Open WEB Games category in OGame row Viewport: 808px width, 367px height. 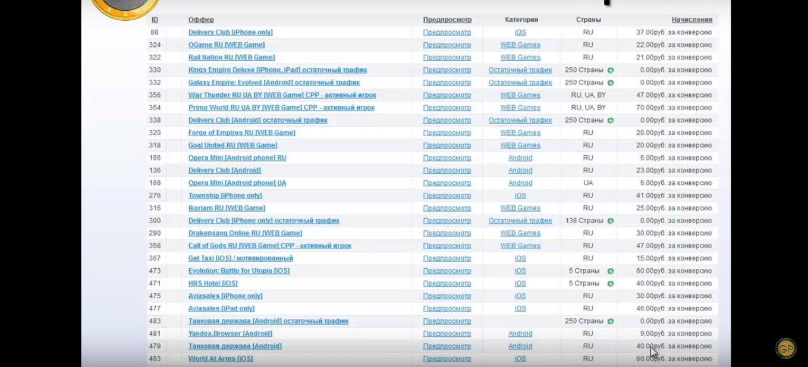tap(520, 45)
